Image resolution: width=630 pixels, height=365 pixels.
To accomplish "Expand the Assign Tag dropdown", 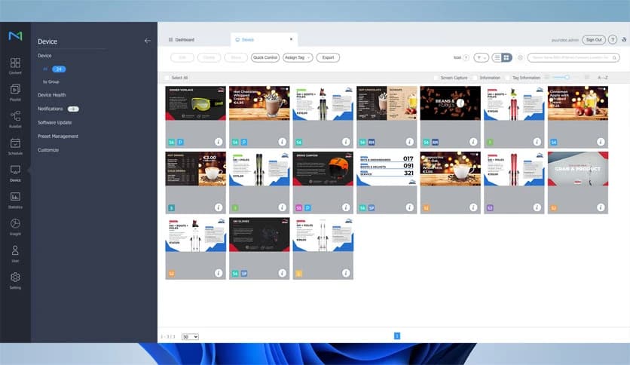I will click(x=298, y=57).
